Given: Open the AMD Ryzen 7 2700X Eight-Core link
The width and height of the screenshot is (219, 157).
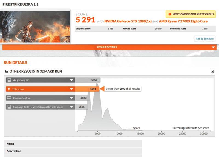Looking at the screenshot, I should [183, 21].
